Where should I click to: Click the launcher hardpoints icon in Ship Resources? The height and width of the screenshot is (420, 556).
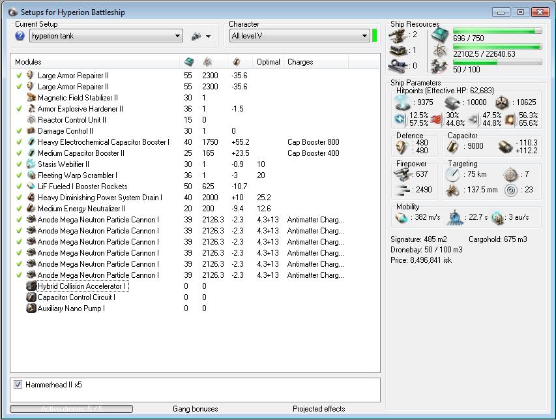(398, 50)
